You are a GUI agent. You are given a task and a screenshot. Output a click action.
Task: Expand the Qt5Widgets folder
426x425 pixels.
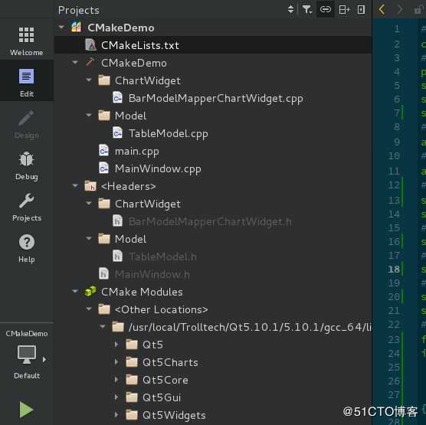click(x=116, y=415)
